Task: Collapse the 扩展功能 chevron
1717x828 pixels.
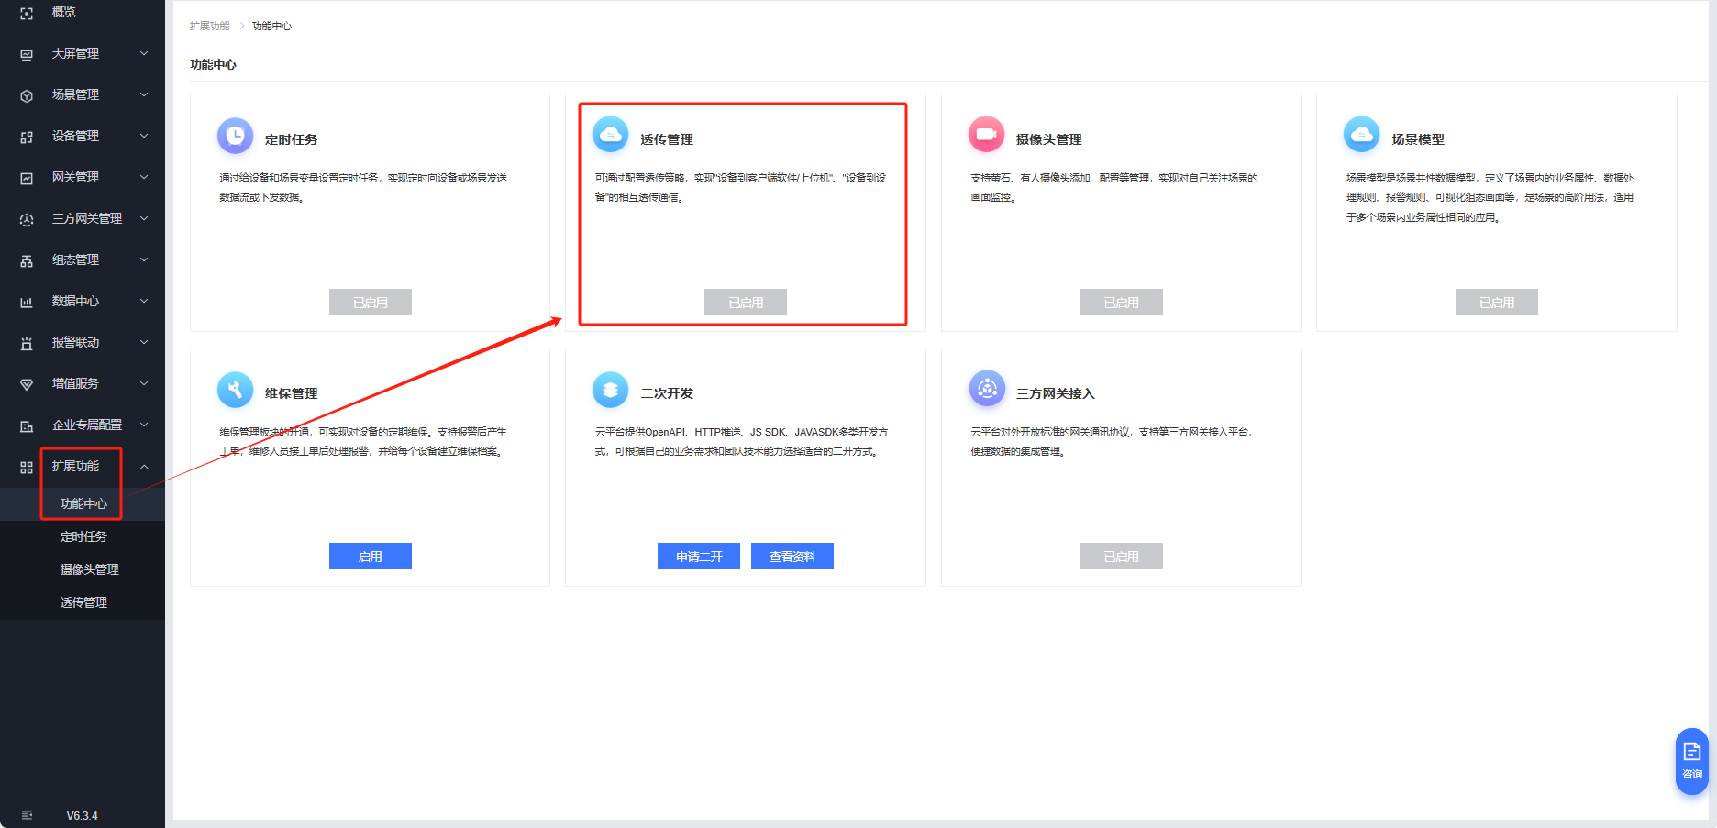Action: point(144,467)
